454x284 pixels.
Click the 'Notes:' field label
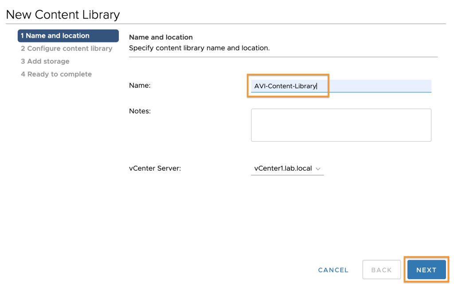140,111
